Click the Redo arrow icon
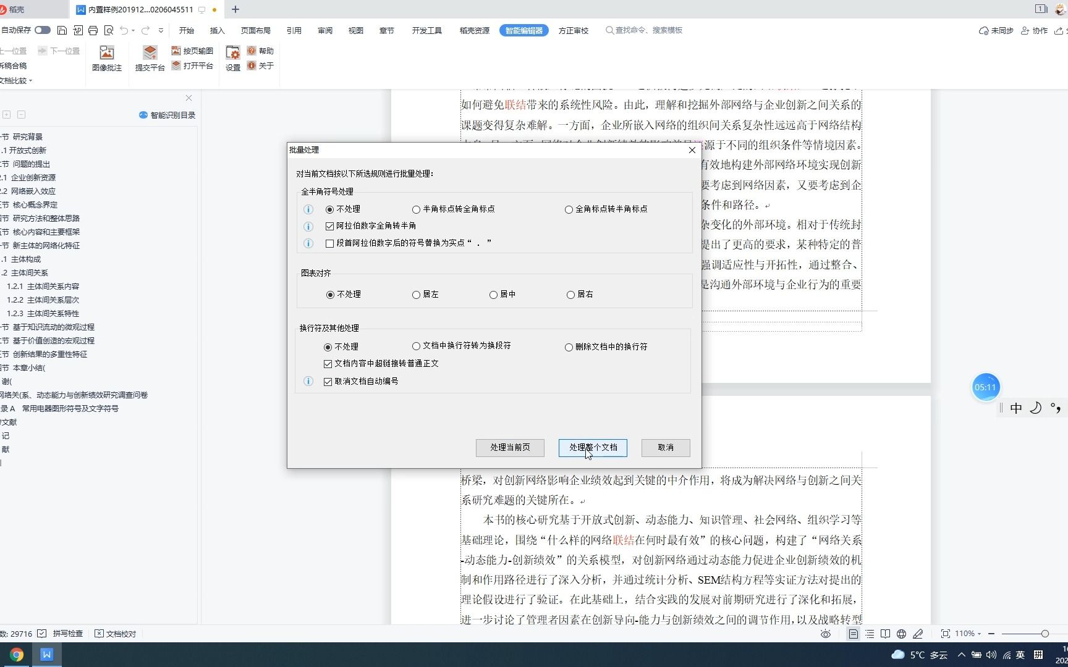The height and width of the screenshot is (667, 1068). pyautogui.click(x=145, y=30)
